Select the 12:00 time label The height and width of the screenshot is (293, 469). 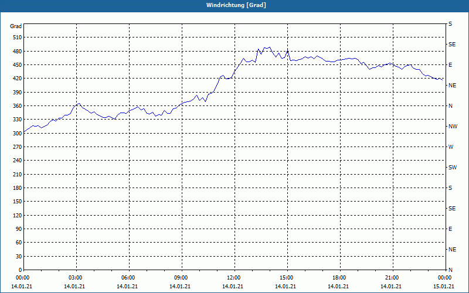coord(233,278)
